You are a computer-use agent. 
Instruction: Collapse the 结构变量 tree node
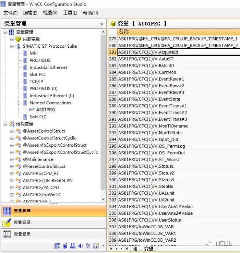(x=5, y=124)
